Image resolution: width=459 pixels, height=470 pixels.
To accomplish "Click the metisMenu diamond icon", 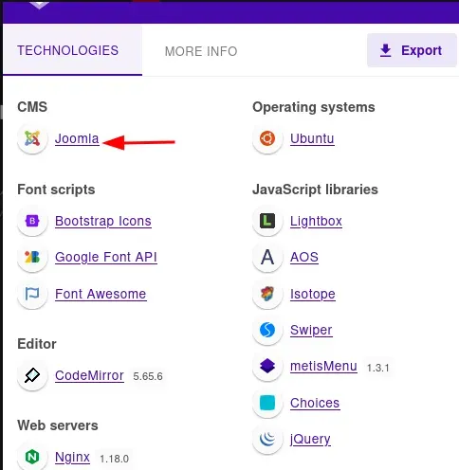I will click(x=267, y=366).
